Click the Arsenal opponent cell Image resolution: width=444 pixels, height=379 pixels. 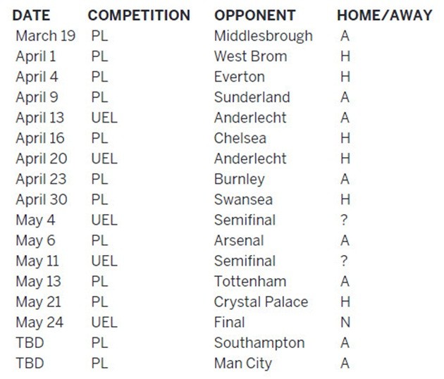[239, 241]
